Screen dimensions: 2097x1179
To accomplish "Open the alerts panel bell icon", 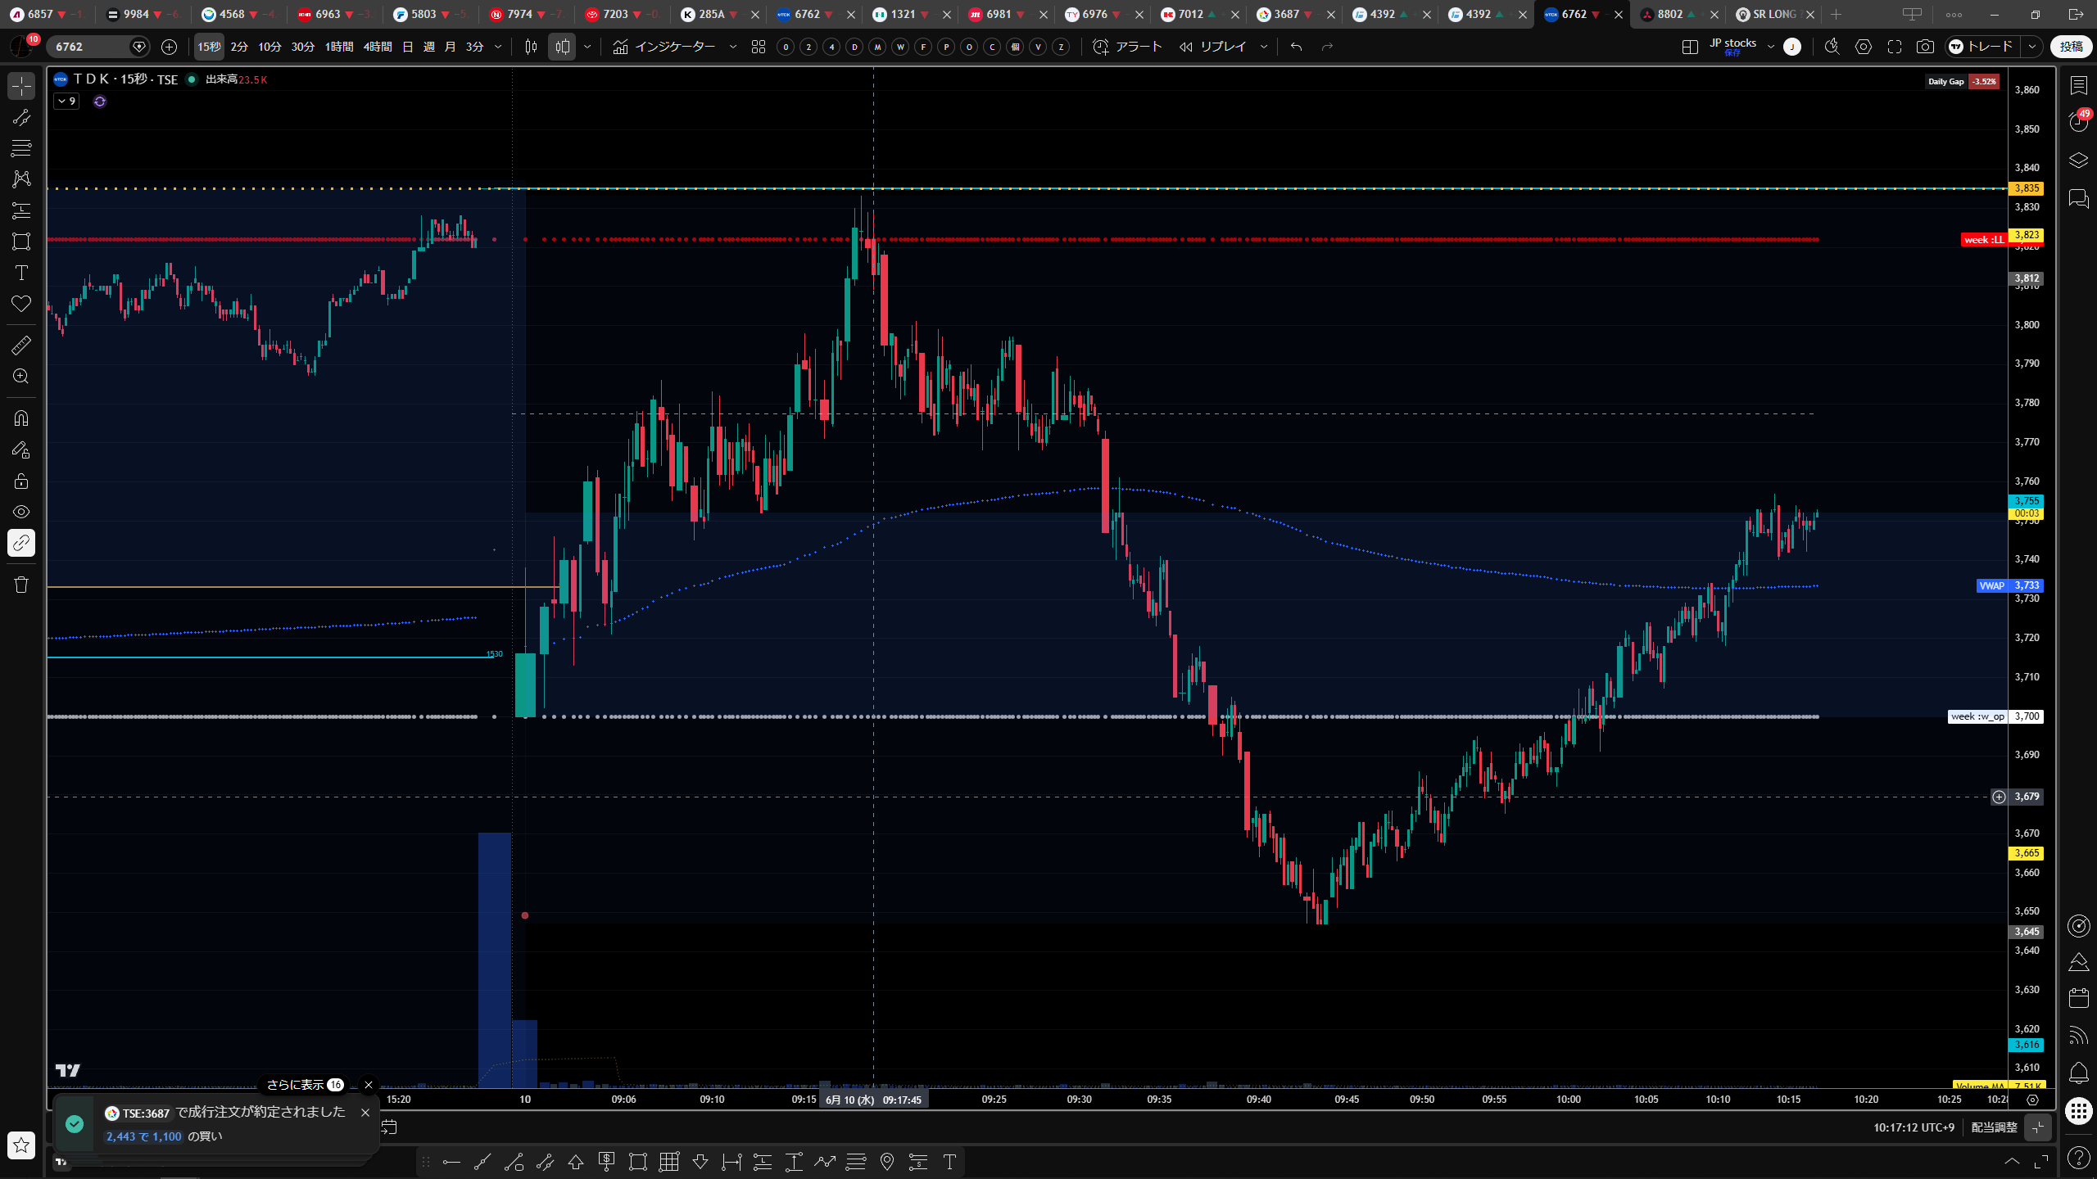I will [2079, 1073].
